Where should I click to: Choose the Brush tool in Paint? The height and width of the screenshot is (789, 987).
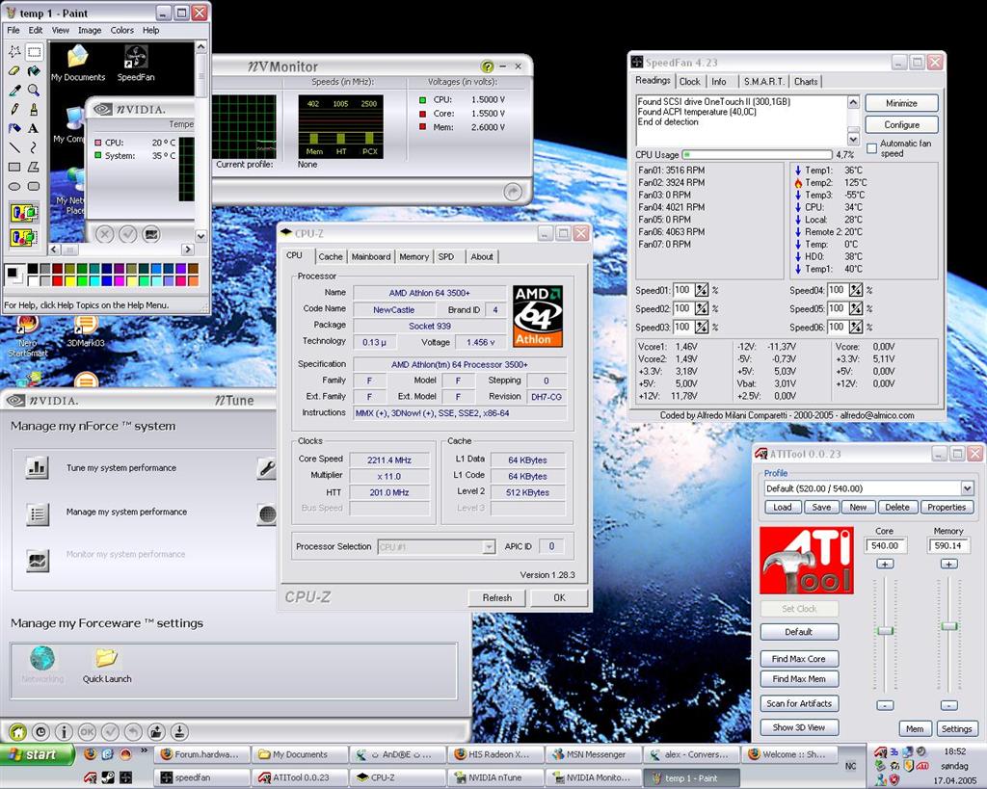(34, 109)
